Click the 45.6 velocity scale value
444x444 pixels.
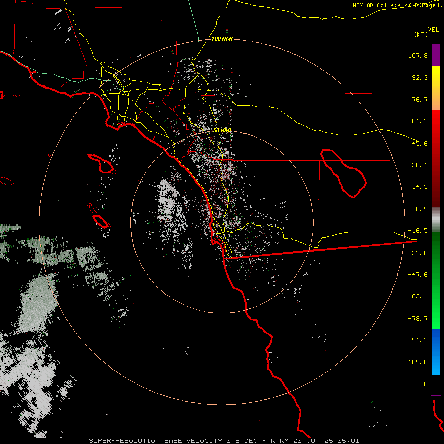click(x=420, y=143)
